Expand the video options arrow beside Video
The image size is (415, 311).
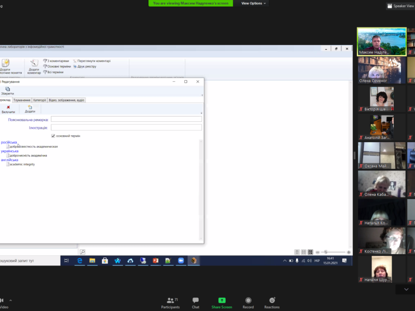[11, 300]
